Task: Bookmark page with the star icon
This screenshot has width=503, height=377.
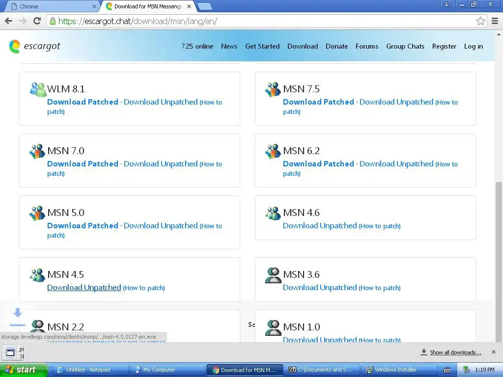Action: tap(480, 21)
